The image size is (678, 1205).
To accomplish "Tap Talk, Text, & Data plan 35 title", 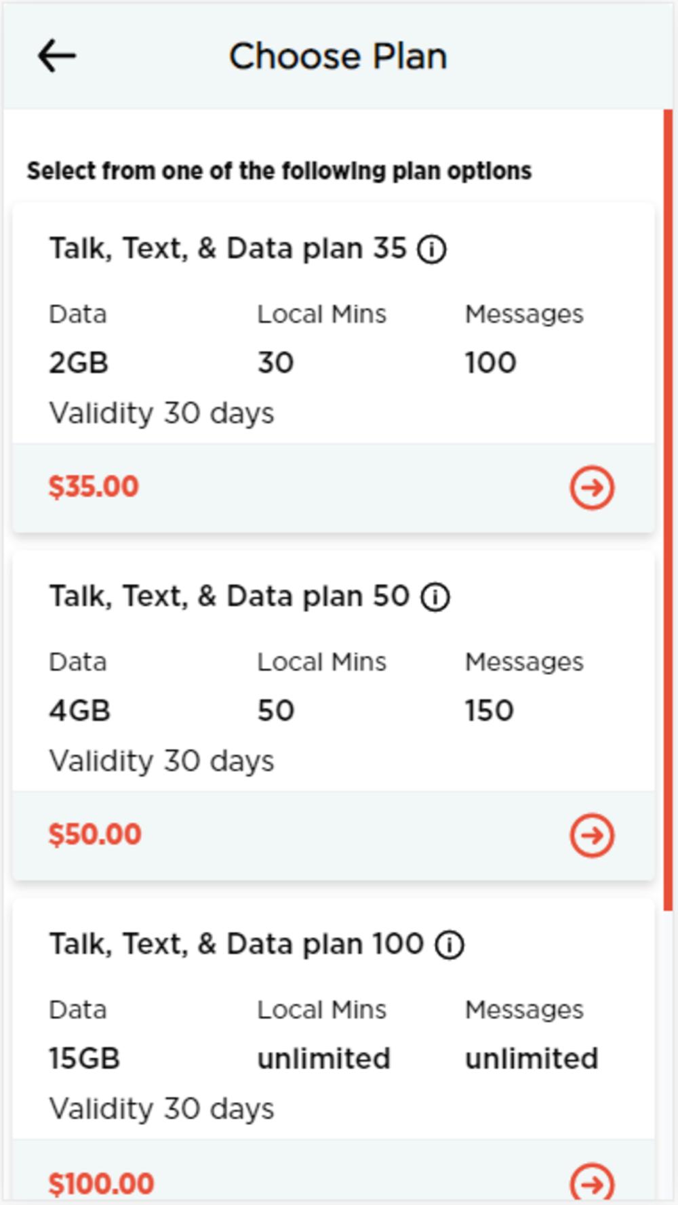I will pyautogui.click(x=228, y=249).
